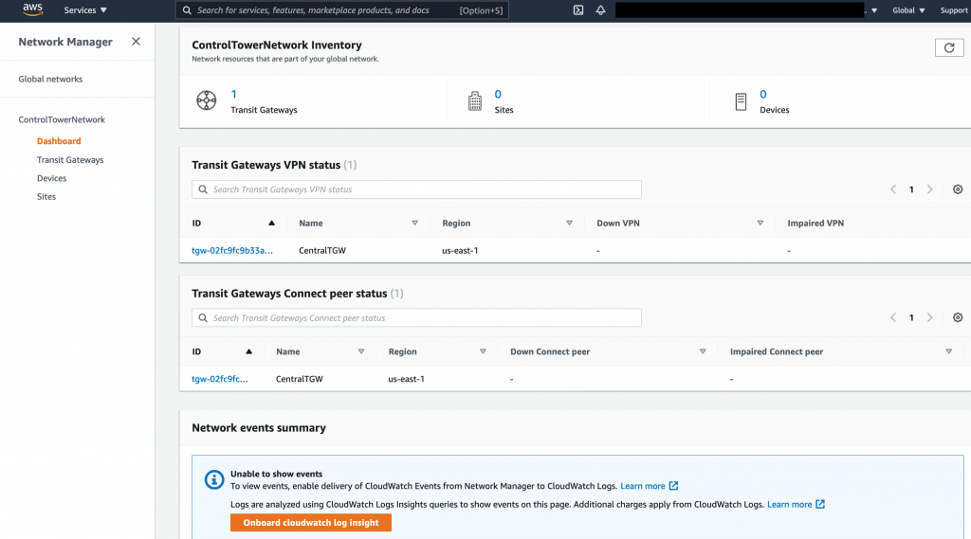971x539 pixels.
Task: Open Transit Gateways in sidebar
Action: 70,160
